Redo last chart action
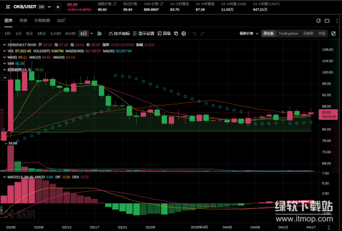This screenshot has height=231, width=342. coord(202,33)
